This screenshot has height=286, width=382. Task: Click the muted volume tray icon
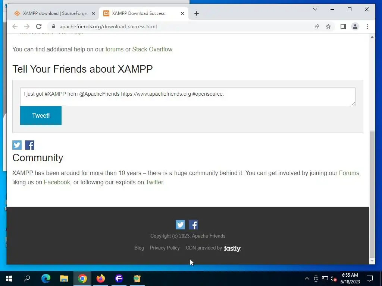point(334,279)
